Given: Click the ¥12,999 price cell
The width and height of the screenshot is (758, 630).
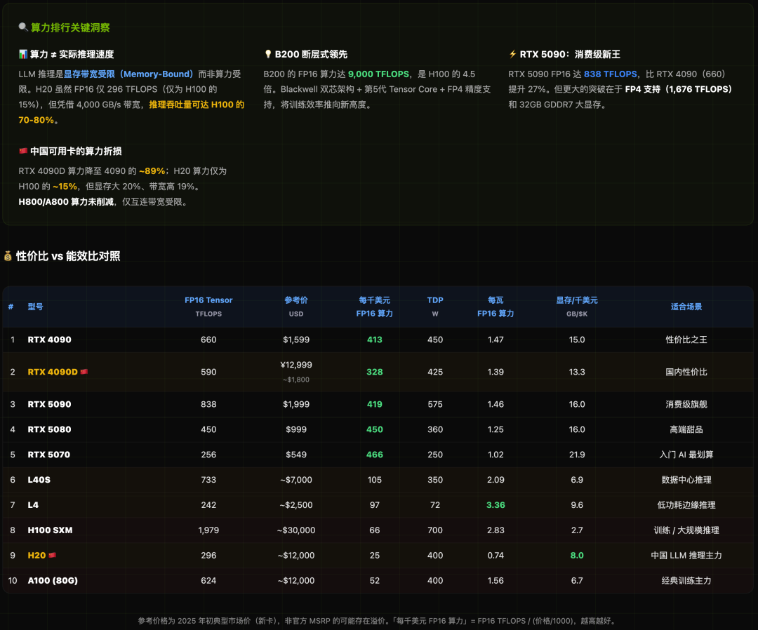Looking at the screenshot, I should [x=296, y=365].
